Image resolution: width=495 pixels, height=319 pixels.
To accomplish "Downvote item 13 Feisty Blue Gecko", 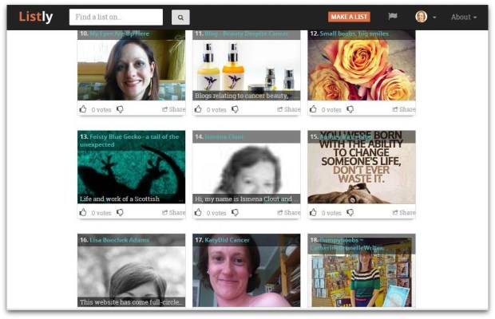I will pyautogui.click(x=120, y=212).
